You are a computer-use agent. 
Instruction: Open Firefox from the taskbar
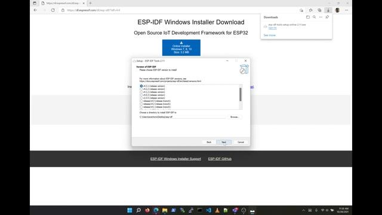[147, 210]
